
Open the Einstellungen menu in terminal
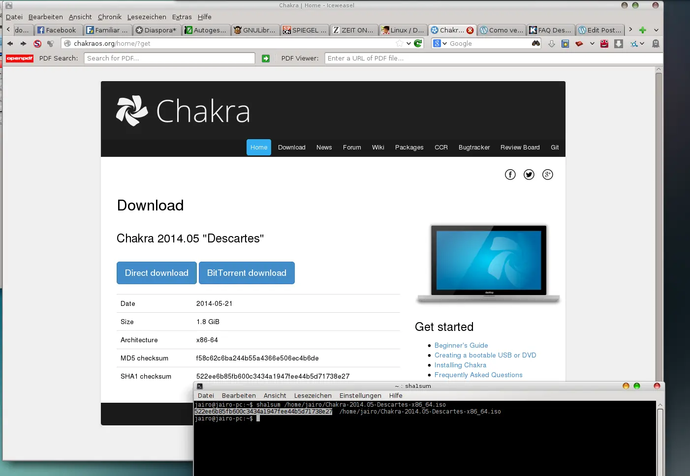coord(360,395)
